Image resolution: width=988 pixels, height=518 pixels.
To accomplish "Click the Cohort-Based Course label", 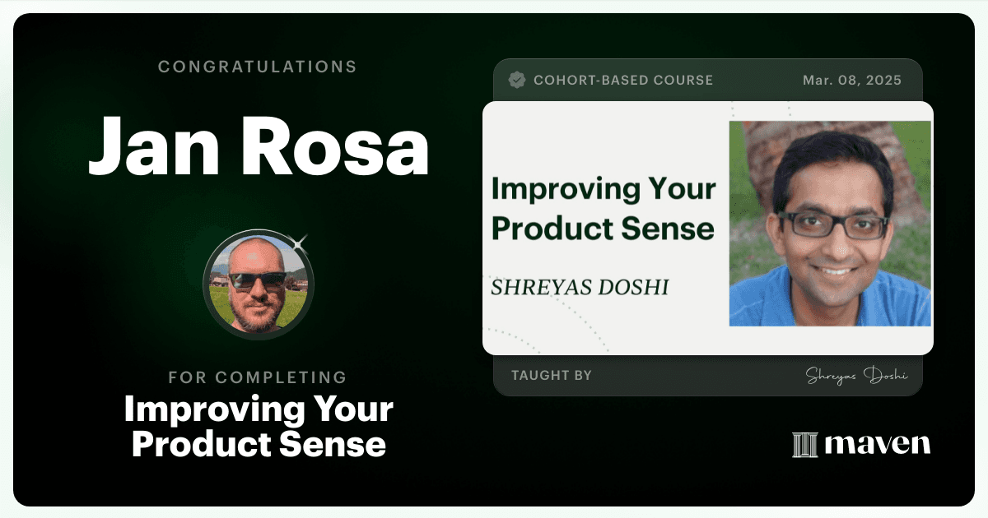I will coord(623,81).
